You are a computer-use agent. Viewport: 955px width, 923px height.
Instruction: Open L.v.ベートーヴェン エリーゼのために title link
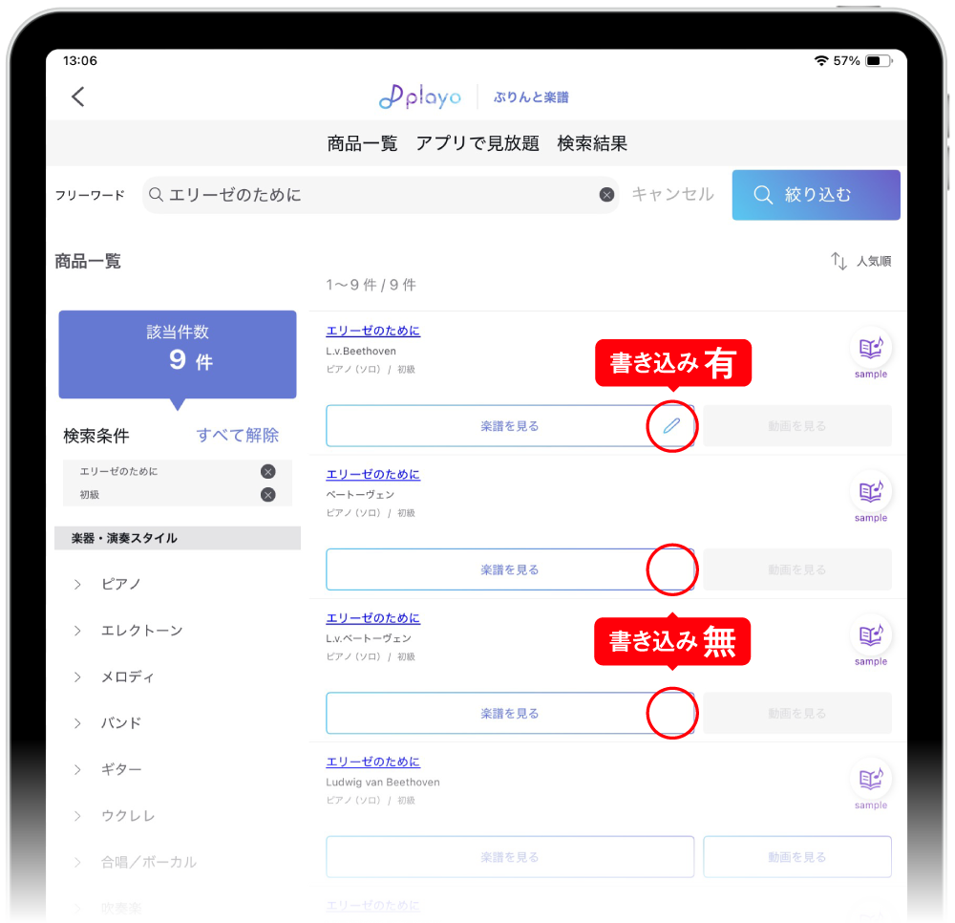click(372, 618)
